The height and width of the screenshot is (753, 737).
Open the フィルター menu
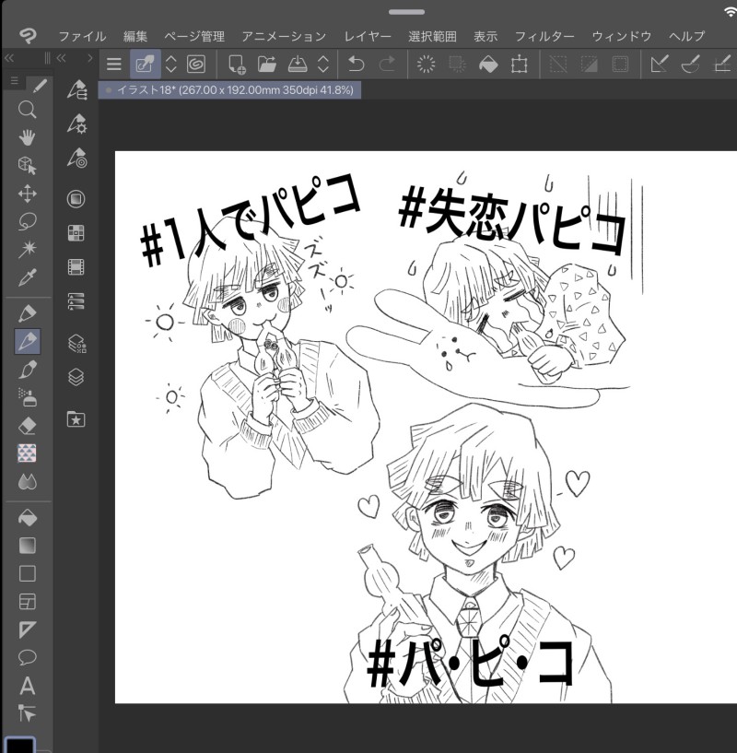pos(544,37)
